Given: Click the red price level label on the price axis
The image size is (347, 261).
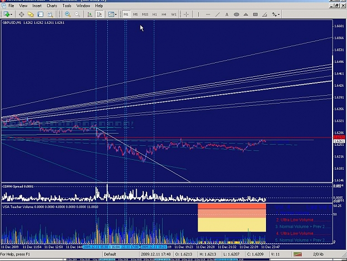Looking at the screenshot, I should coord(339,137).
